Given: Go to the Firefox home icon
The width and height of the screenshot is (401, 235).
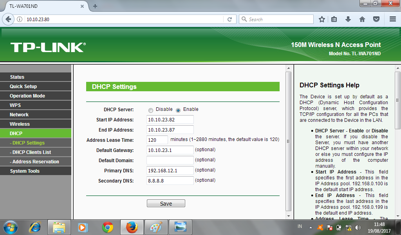Looking at the screenshot, I should (x=362, y=19).
